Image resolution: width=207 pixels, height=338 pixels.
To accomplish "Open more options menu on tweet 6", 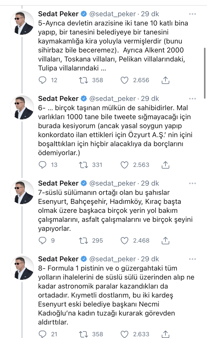I will point(192,99).
